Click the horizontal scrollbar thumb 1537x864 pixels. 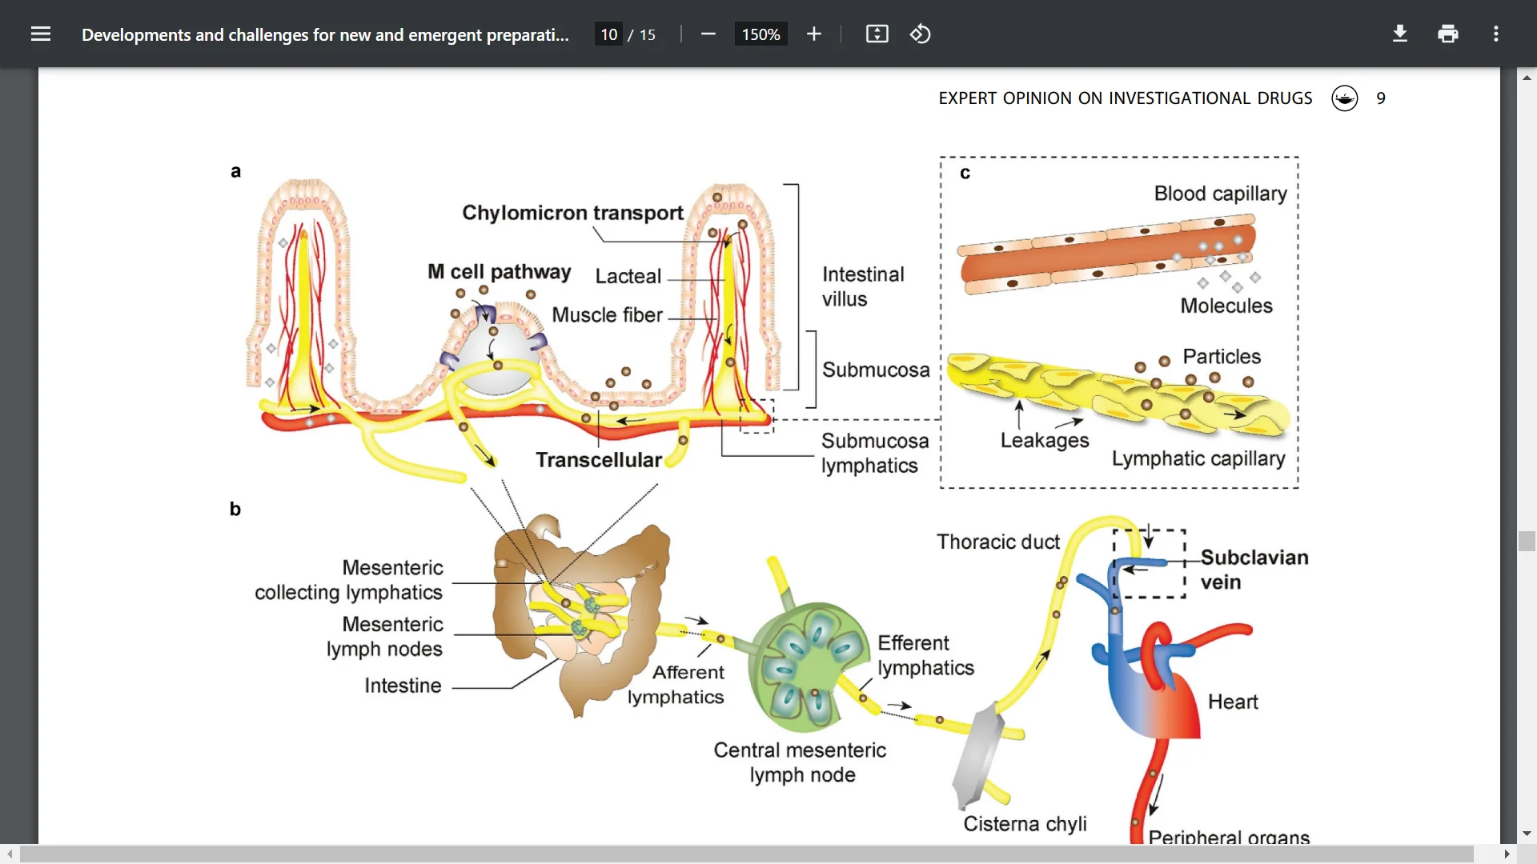click(x=747, y=854)
